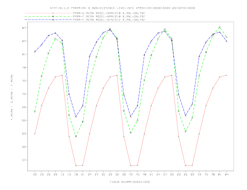247x190 pixels.
Task: Click the FHOUR VHHMM=0000>1200 x-axis label
Action: (x=130, y=182)
